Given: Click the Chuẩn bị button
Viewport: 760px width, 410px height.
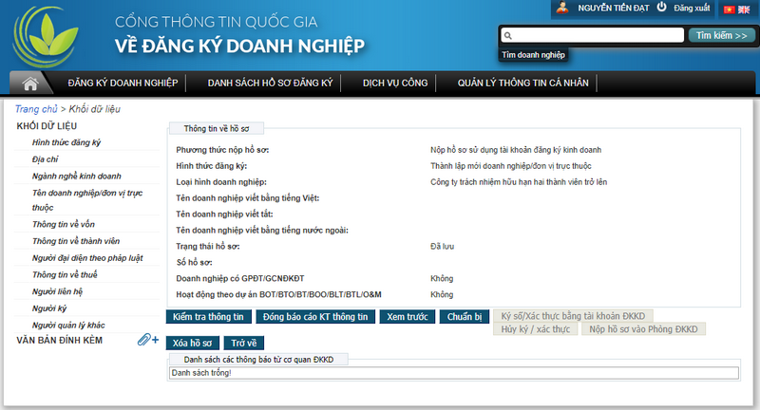Looking at the screenshot, I should pyautogui.click(x=465, y=317).
